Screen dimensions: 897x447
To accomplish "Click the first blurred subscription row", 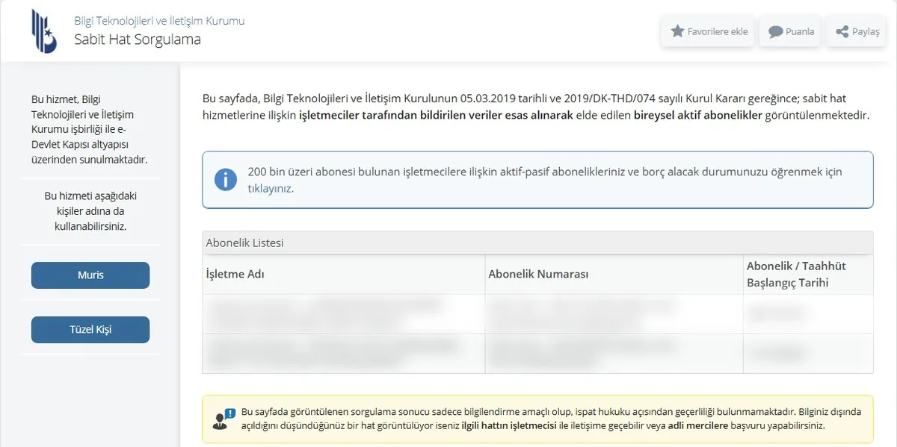I will (x=537, y=314).
